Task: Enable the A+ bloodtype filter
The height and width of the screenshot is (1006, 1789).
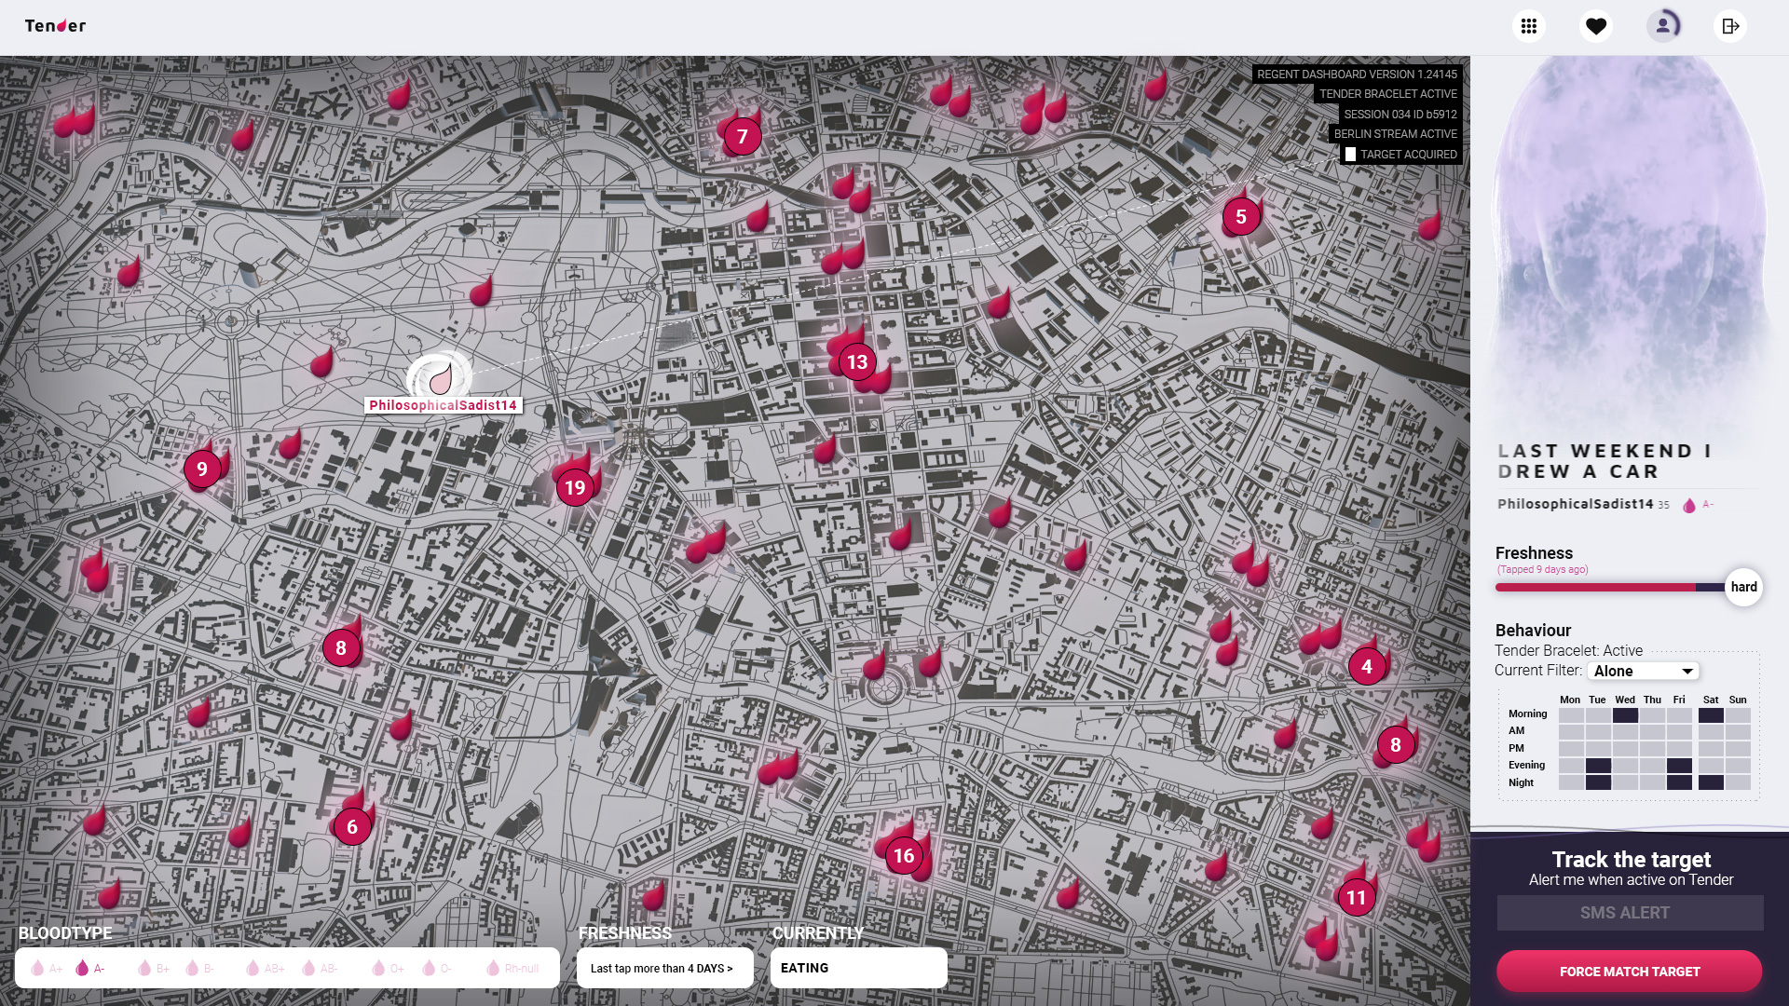Action: pyautogui.click(x=47, y=969)
